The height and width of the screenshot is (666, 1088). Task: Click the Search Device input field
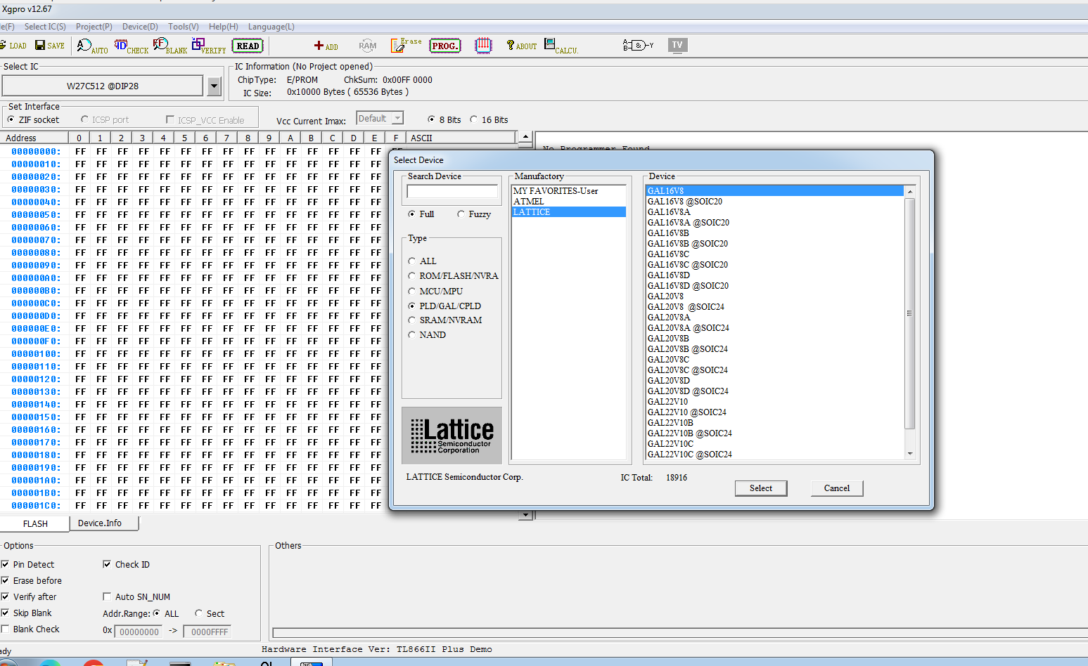(452, 191)
